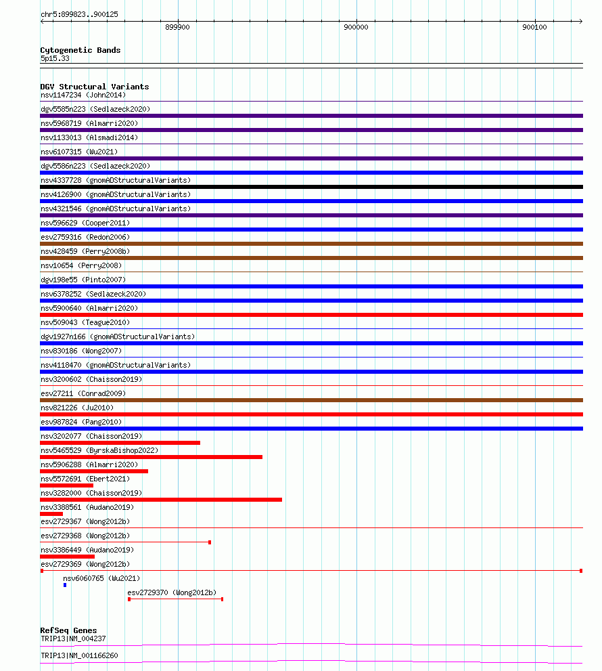The width and height of the screenshot is (602, 671).
Task: Click red bar under nsv5906288 (Almarri2020)
Action: pos(94,471)
